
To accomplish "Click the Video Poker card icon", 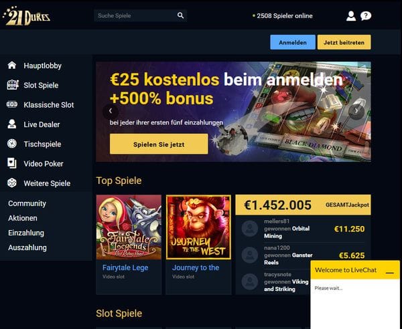I will pos(12,163).
